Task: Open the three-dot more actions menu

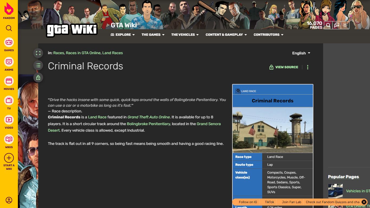Action: pos(308,67)
